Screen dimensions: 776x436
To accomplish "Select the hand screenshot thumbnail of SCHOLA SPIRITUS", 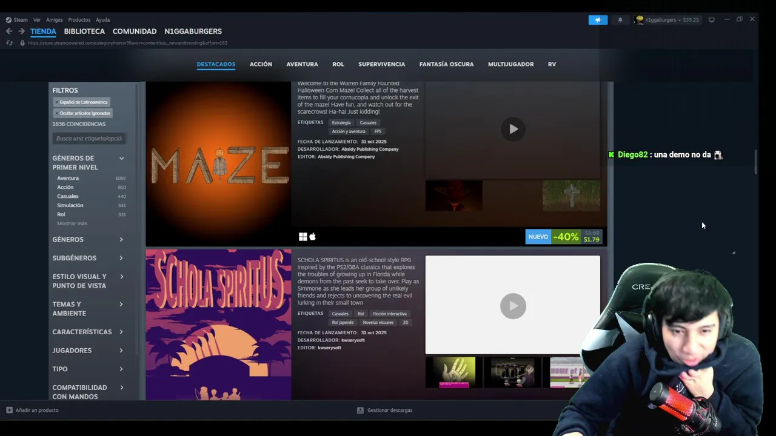I will click(454, 372).
